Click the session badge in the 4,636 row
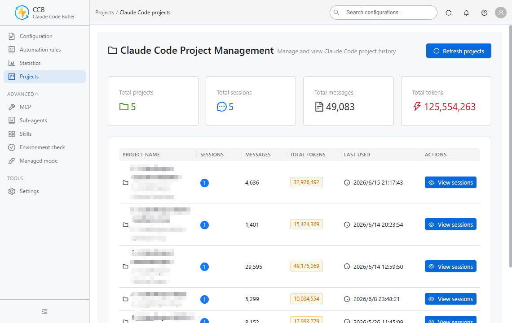The image size is (512, 323). [x=204, y=183]
